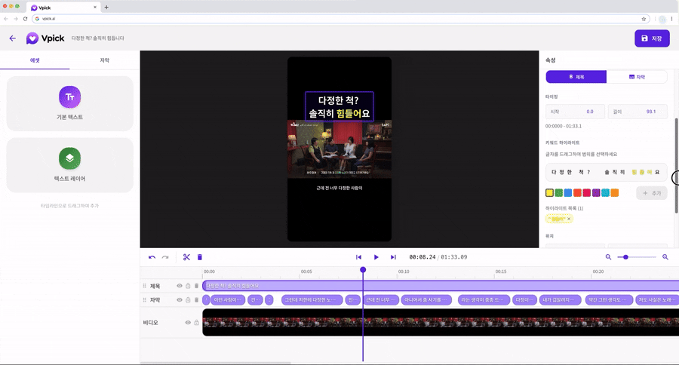Click the redo arrow in timeline toolbar
Image resolution: width=679 pixels, height=365 pixels.
[x=165, y=257]
